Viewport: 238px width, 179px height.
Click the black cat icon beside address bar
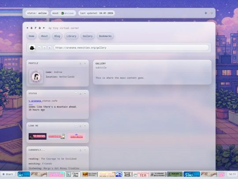click(x=32, y=48)
